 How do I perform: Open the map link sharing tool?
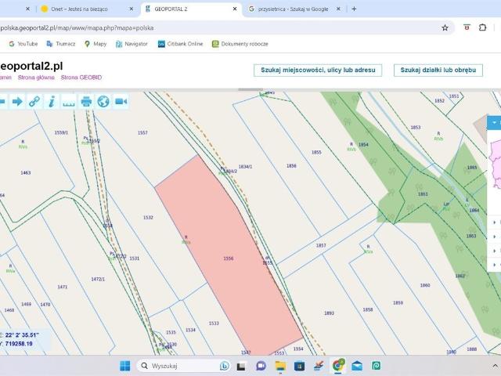34,101
